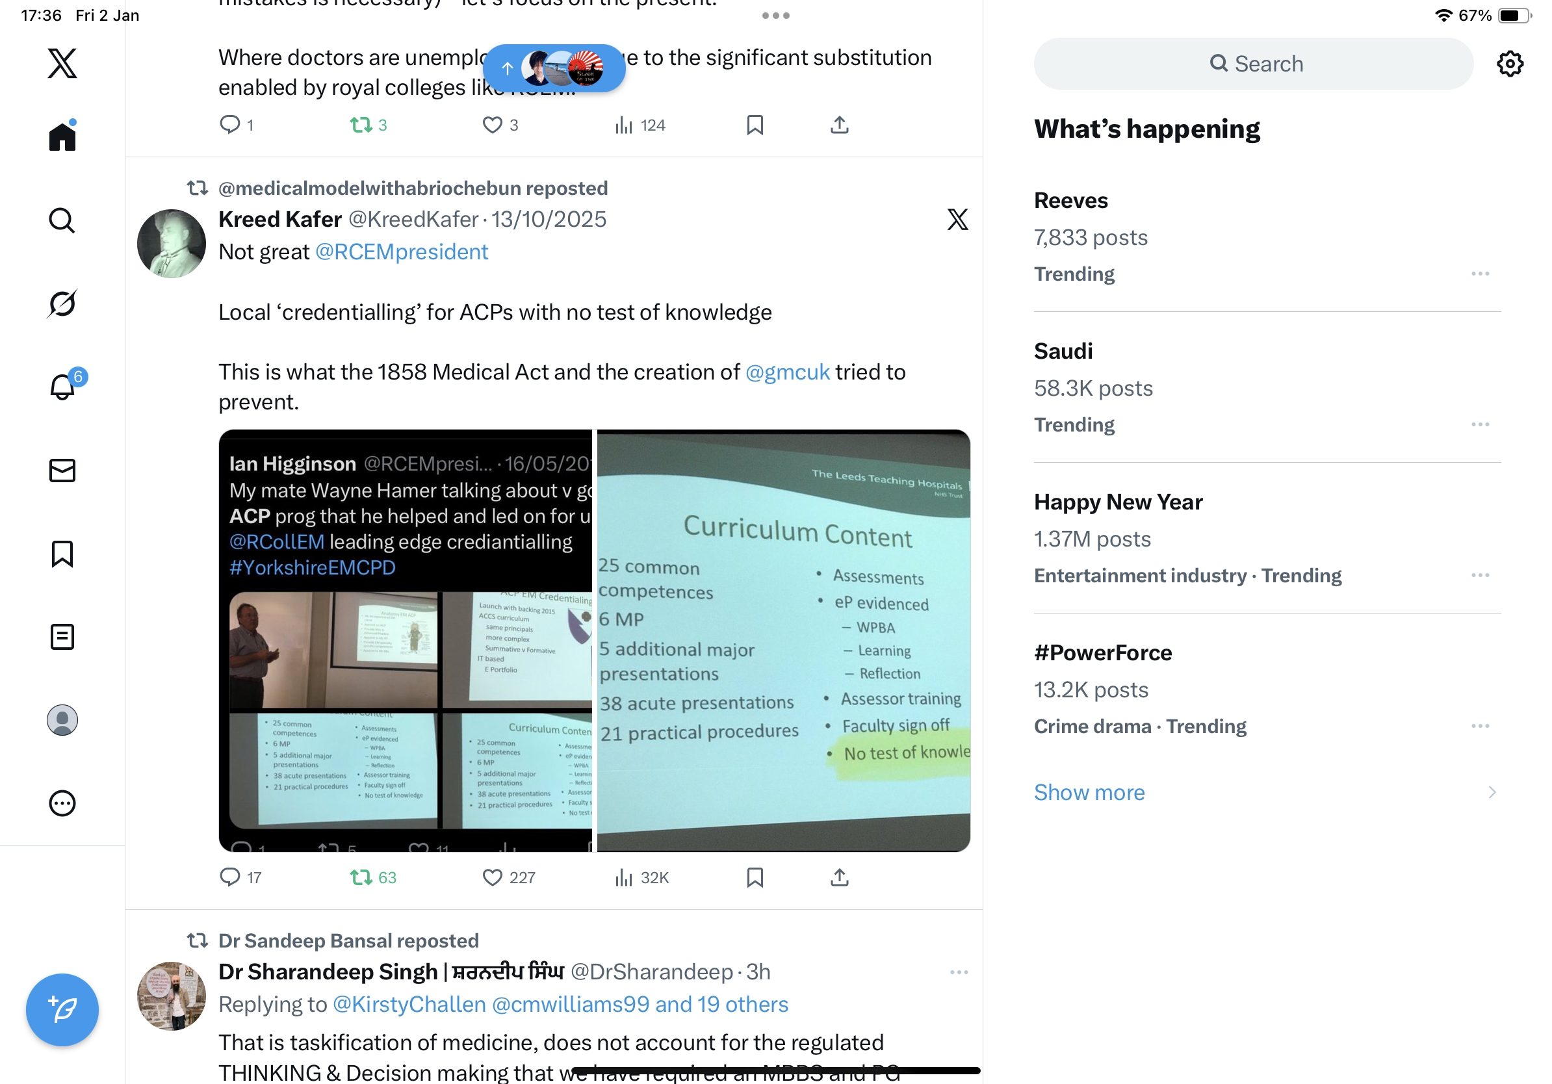Go to the Home tab in the sidebar
1552x1084 pixels.
pyautogui.click(x=62, y=136)
